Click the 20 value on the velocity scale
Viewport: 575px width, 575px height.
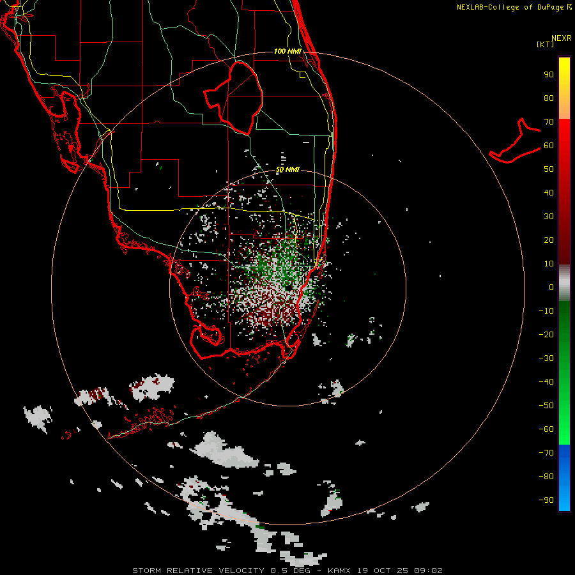click(x=549, y=240)
